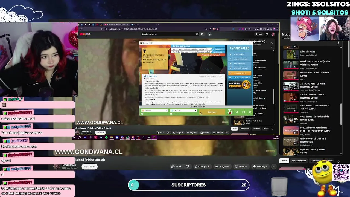Click TLauncher refresh icon
This screenshot has height=197, width=350.
click(x=237, y=112)
